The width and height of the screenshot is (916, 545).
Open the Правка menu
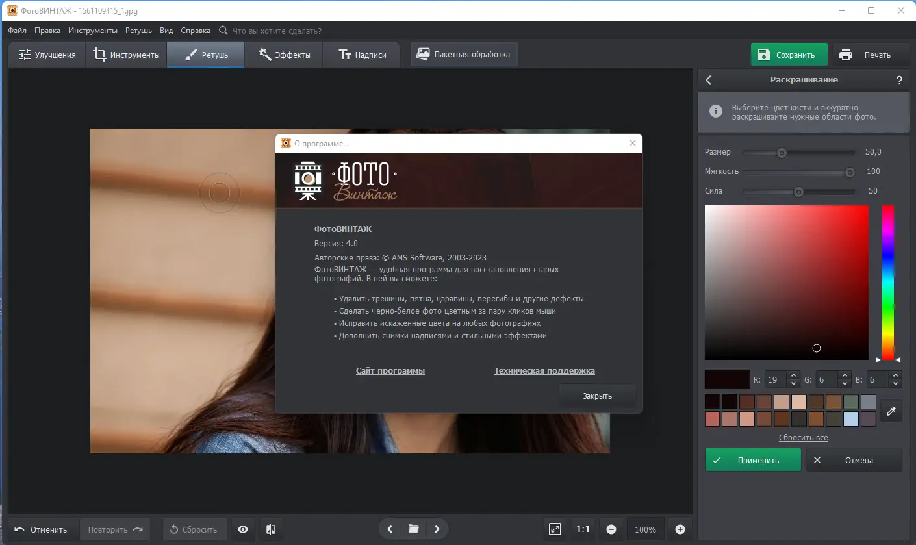(47, 31)
